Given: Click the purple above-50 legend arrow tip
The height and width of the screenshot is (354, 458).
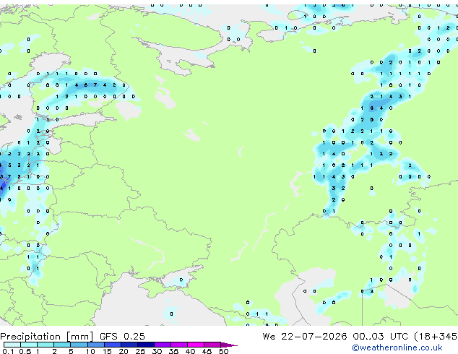Looking at the screenshot, I should coord(229,345).
